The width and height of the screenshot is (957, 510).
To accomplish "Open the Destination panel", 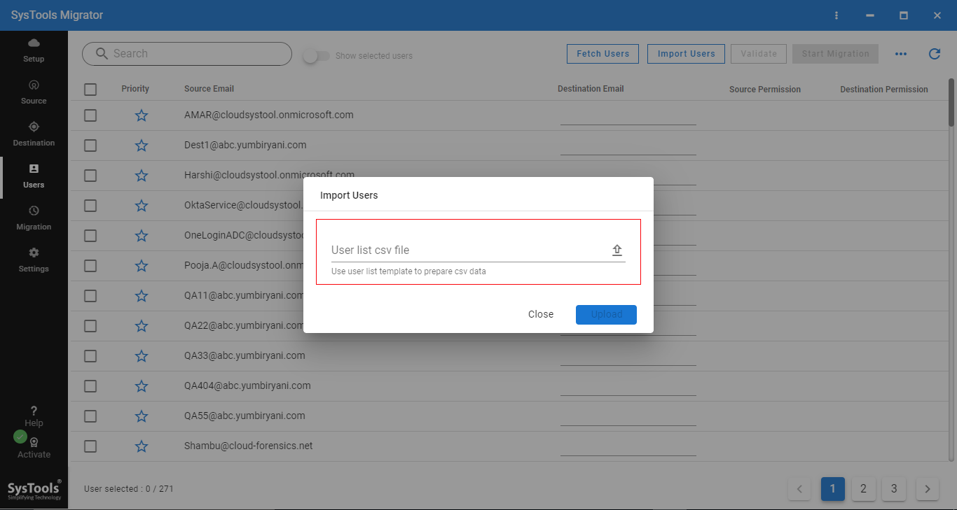I will click(x=33, y=133).
